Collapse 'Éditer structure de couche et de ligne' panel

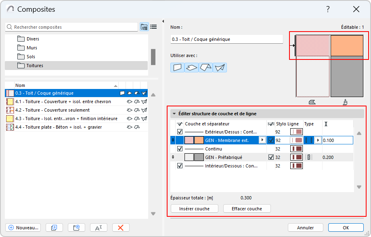tap(174, 114)
